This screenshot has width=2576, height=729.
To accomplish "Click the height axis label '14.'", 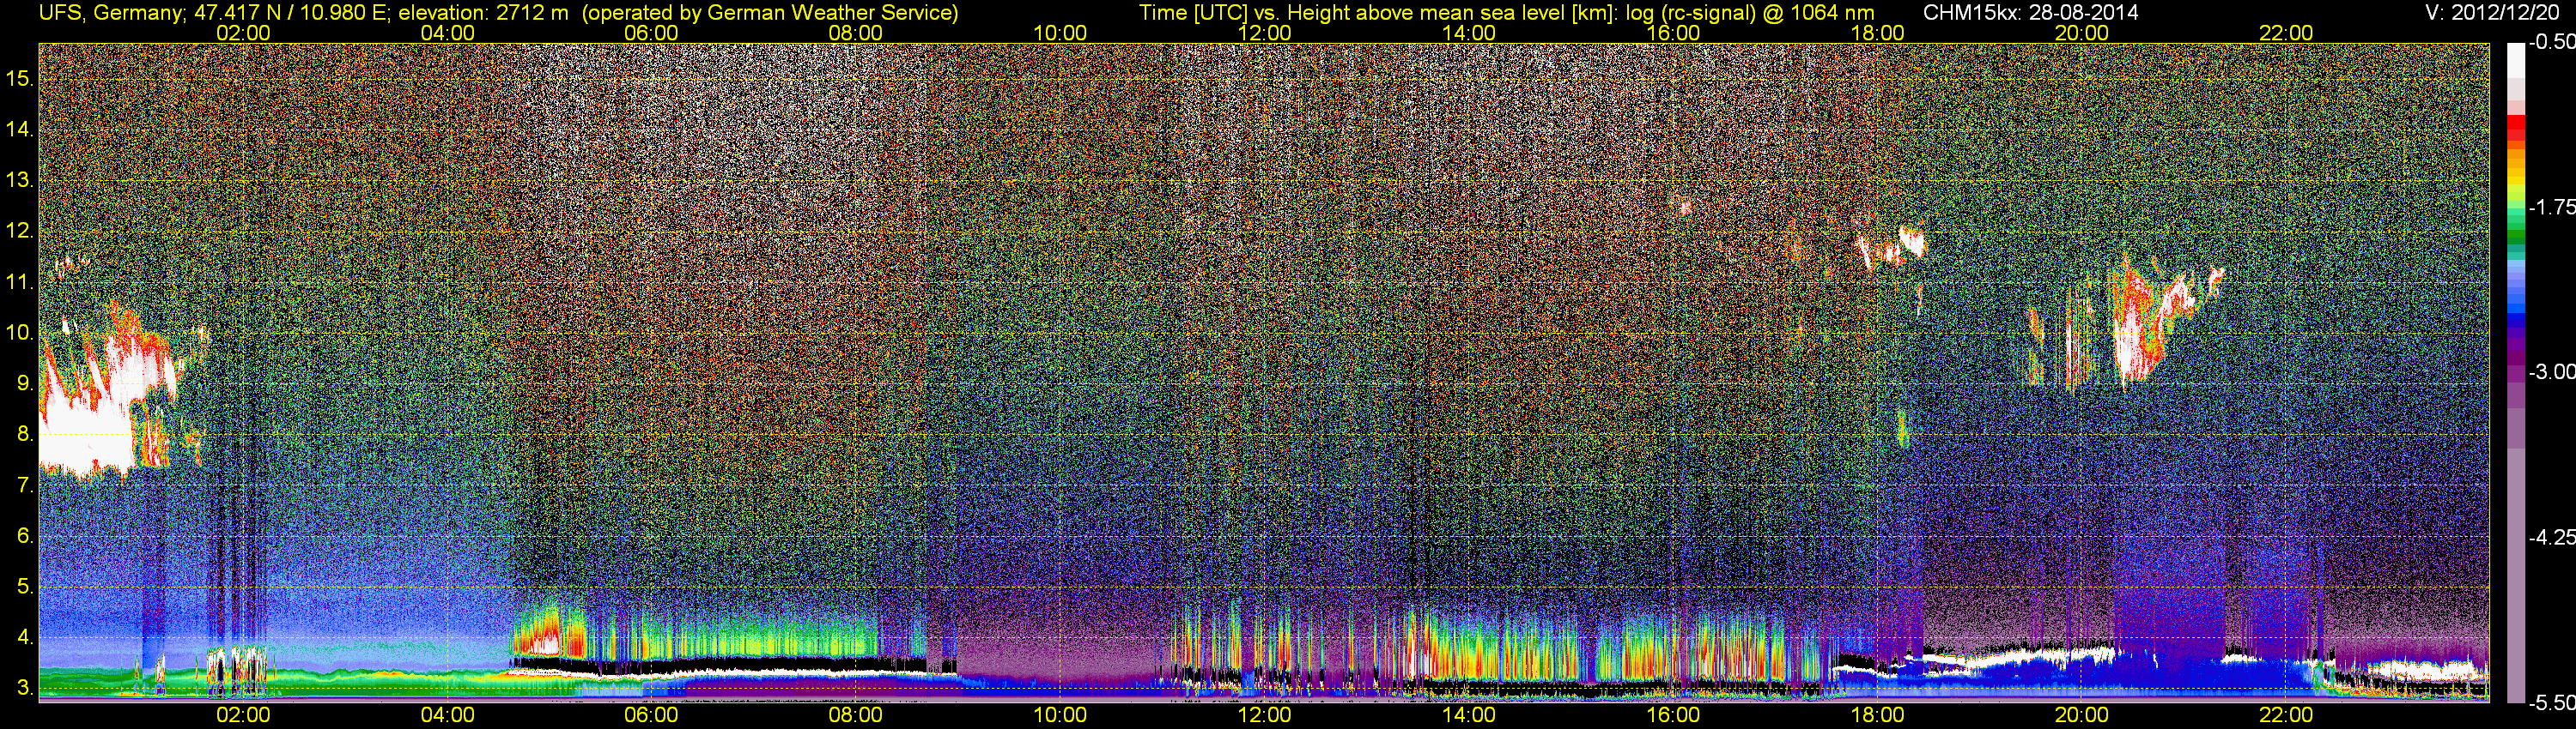I will coord(20,129).
